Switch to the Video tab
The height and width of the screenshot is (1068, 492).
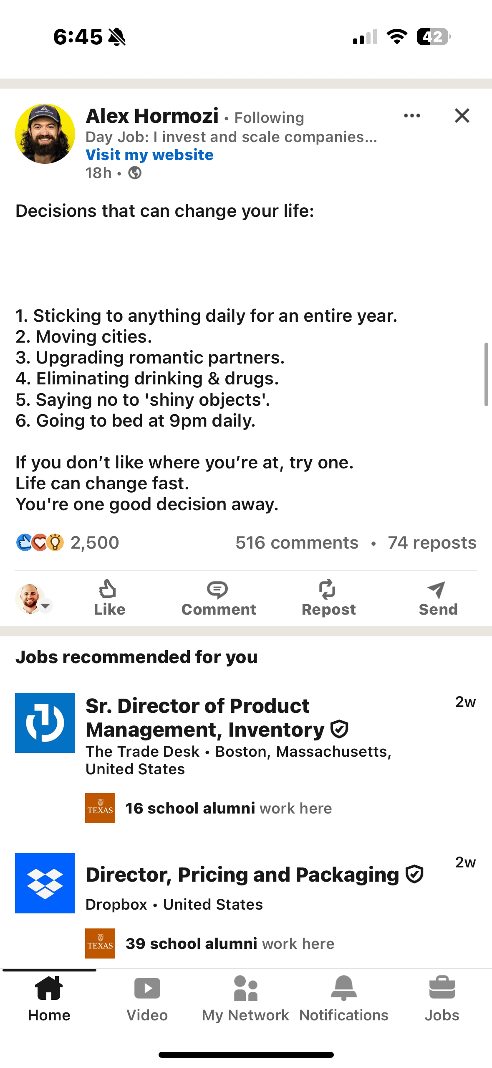[147, 999]
